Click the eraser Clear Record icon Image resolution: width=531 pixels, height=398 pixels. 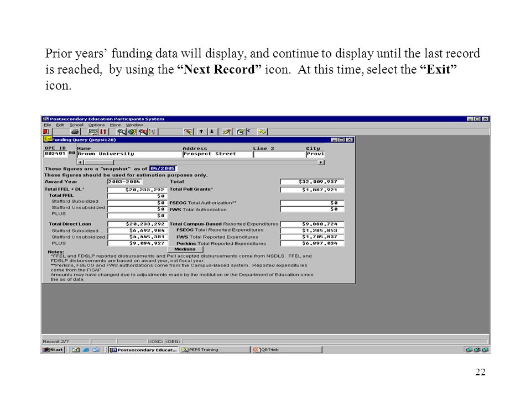click(x=188, y=132)
